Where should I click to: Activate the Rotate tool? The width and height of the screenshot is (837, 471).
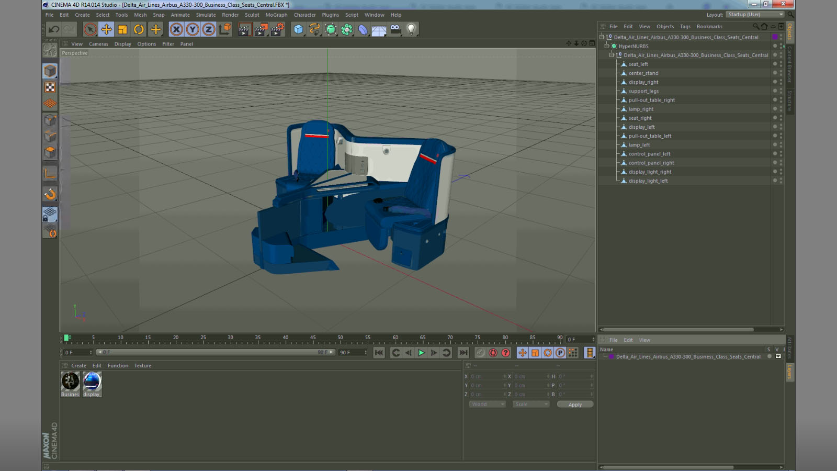coord(139,29)
